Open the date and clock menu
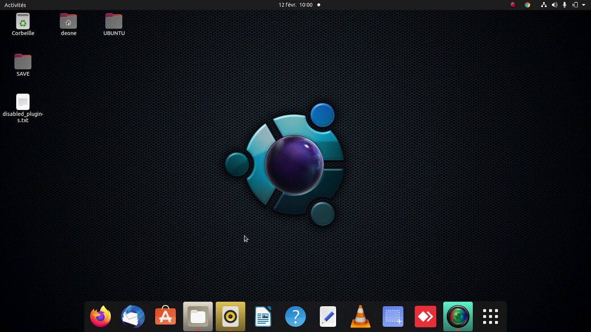 [x=295, y=5]
